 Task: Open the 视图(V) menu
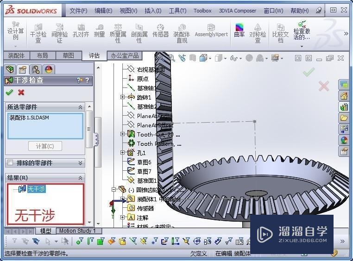[x=128, y=11]
